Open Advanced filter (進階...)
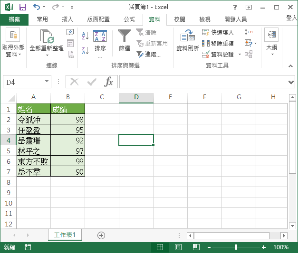Viewport: 298px width, 253px height. [x=149, y=55]
